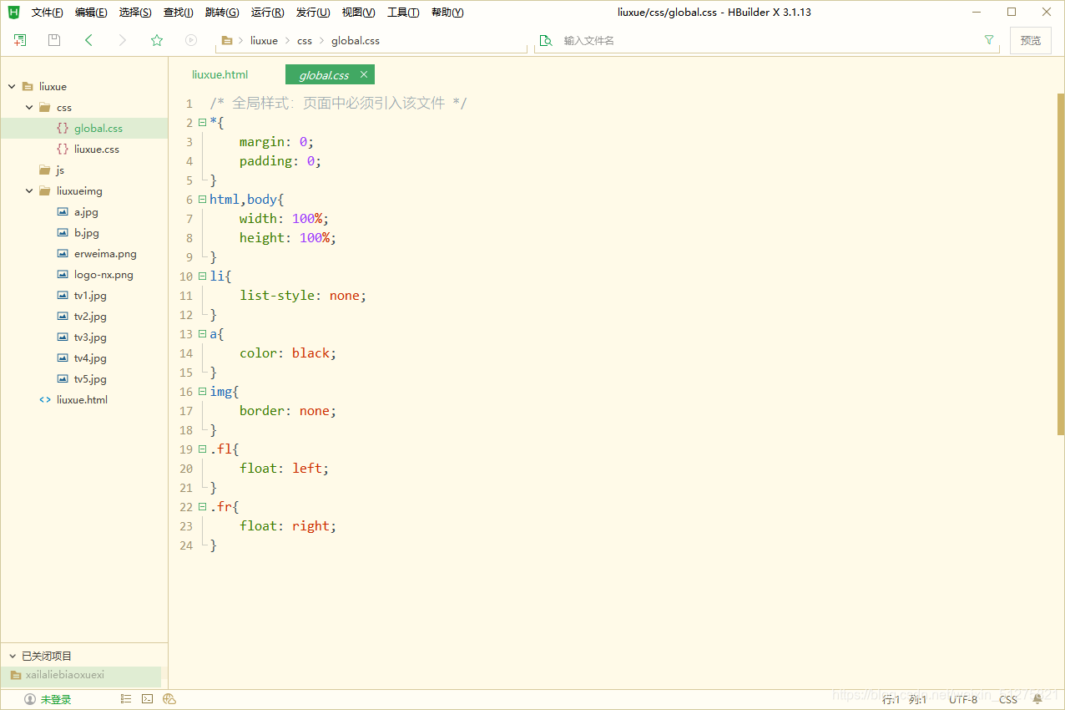Click css in the breadcrumb path
Image resolution: width=1065 pixels, height=710 pixels.
305,40
